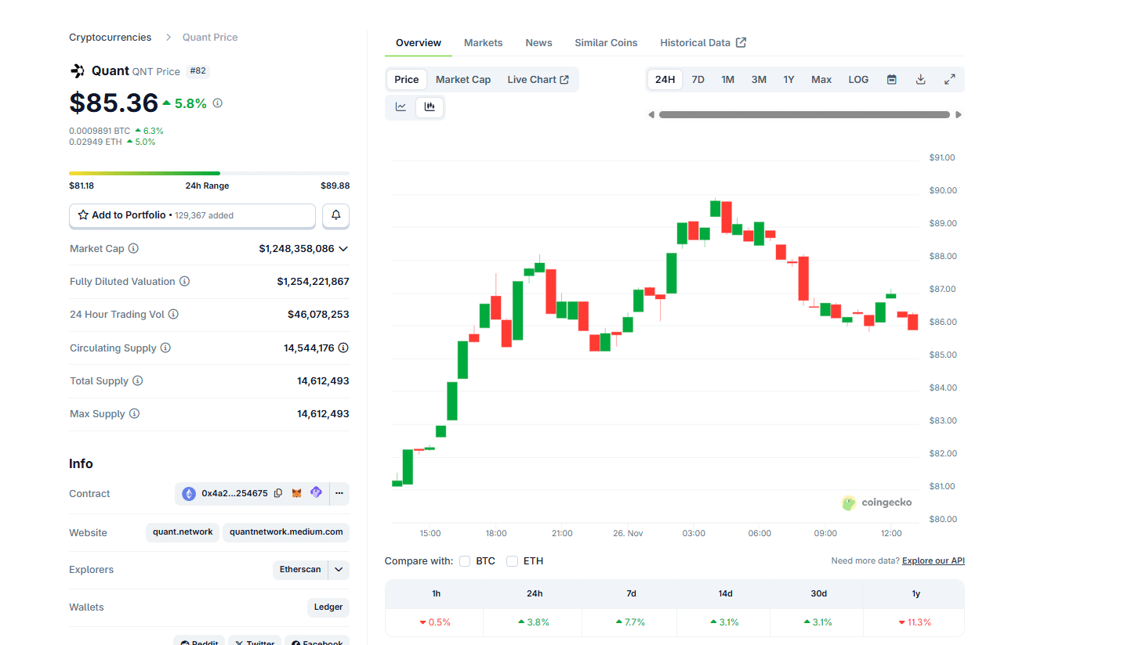This screenshot has height=645, width=1124.
Task: Enable the BTC comparison checkbox
Action: click(465, 560)
